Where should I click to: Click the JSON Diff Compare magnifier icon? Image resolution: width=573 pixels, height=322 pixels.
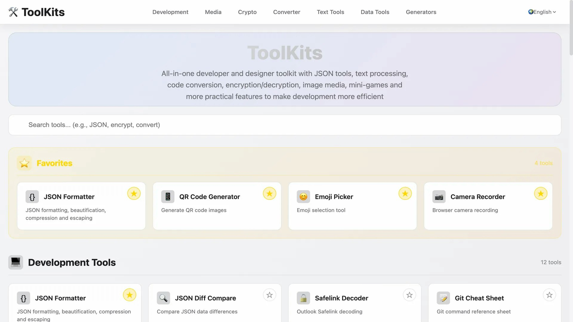pyautogui.click(x=163, y=298)
